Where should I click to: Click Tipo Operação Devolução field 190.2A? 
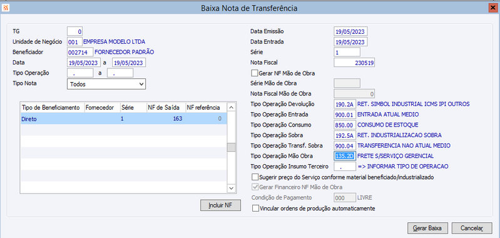[344, 104]
